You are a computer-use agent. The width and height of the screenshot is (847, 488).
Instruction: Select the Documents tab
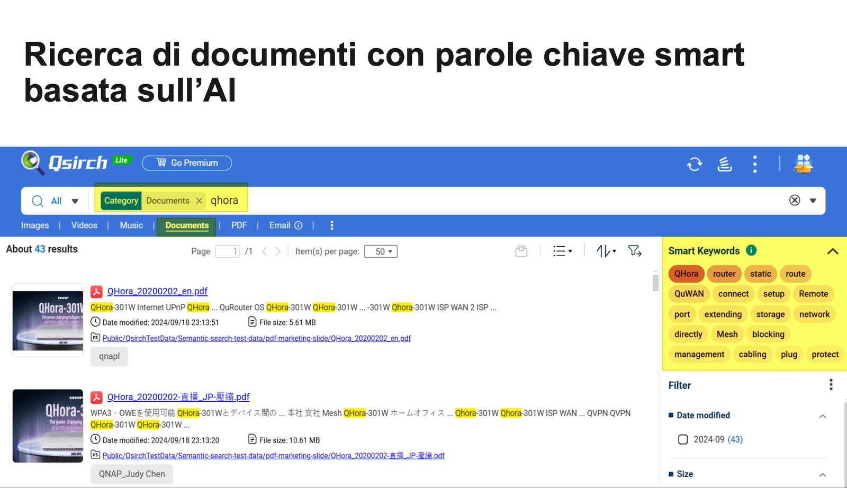[187, 225]
